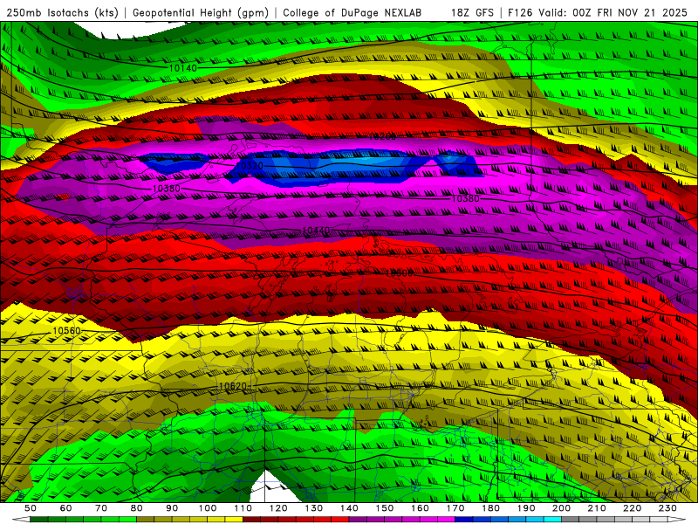698x524 pixels.
Task: Click the bright yellow swatch just before 110
Action: [x=234, y=520]
